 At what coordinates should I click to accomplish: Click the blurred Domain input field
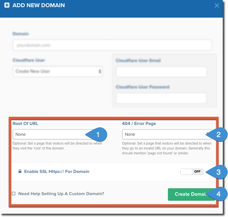click(x=112, y=45)
